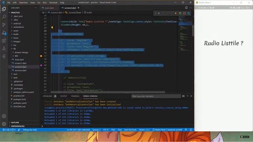Expand the DEPENDENCIES section

[18, 126]
